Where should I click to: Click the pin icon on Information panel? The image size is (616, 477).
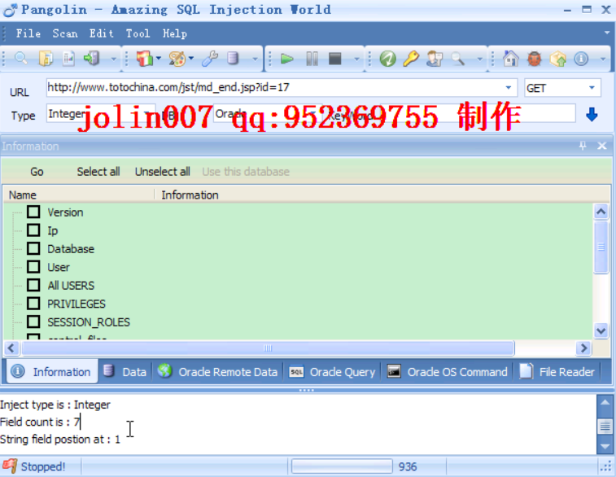tap(583, 146)
